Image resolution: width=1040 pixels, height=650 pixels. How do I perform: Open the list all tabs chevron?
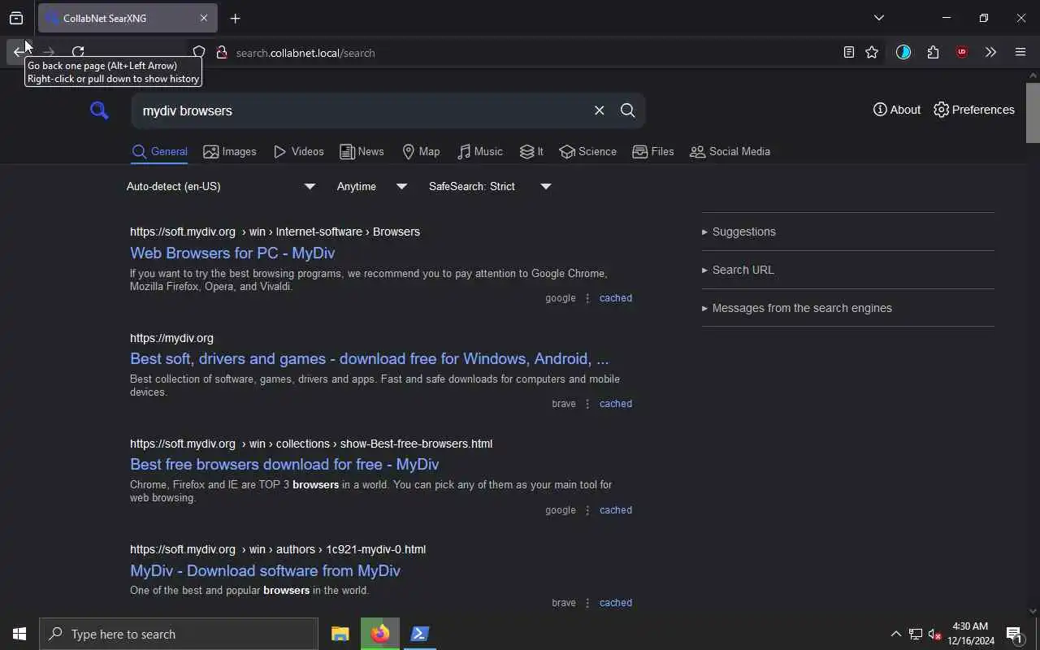click(x=878, y=18)
